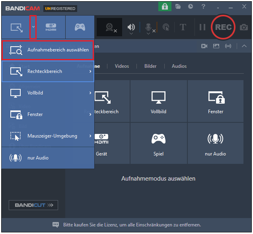
Task: Click the video camera icon in header bar
Action: click(204, 46)
